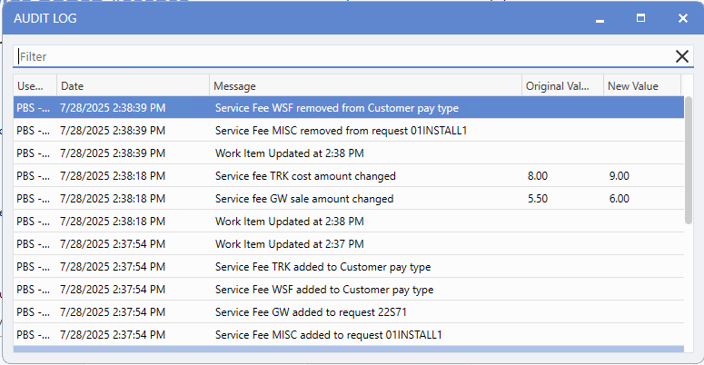Sort by the User column header

point(35,85)
